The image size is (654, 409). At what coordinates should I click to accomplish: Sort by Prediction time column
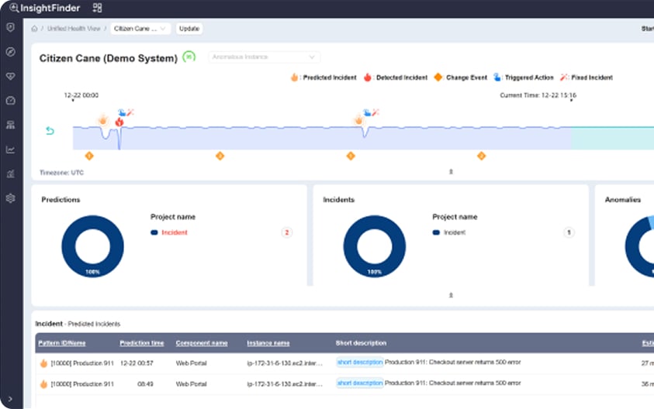142,343
